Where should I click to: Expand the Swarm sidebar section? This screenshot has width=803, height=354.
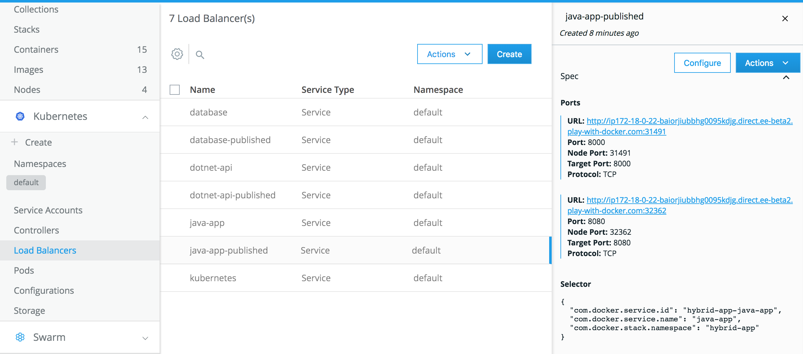click(145, 338)
